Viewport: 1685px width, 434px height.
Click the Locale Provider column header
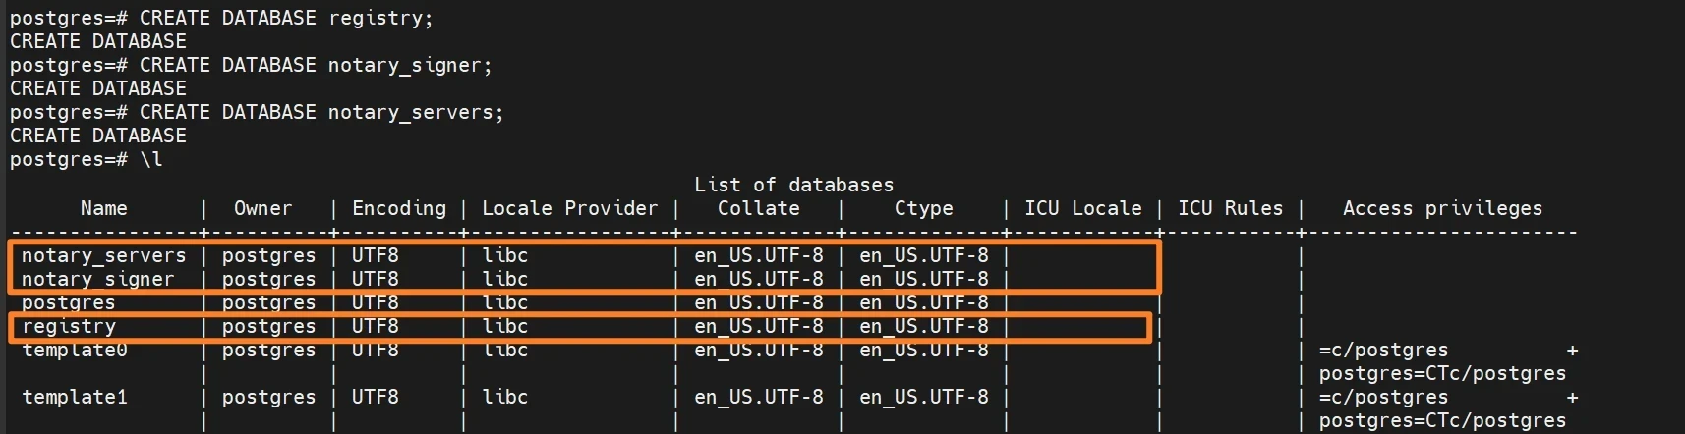tap(569, 208)
